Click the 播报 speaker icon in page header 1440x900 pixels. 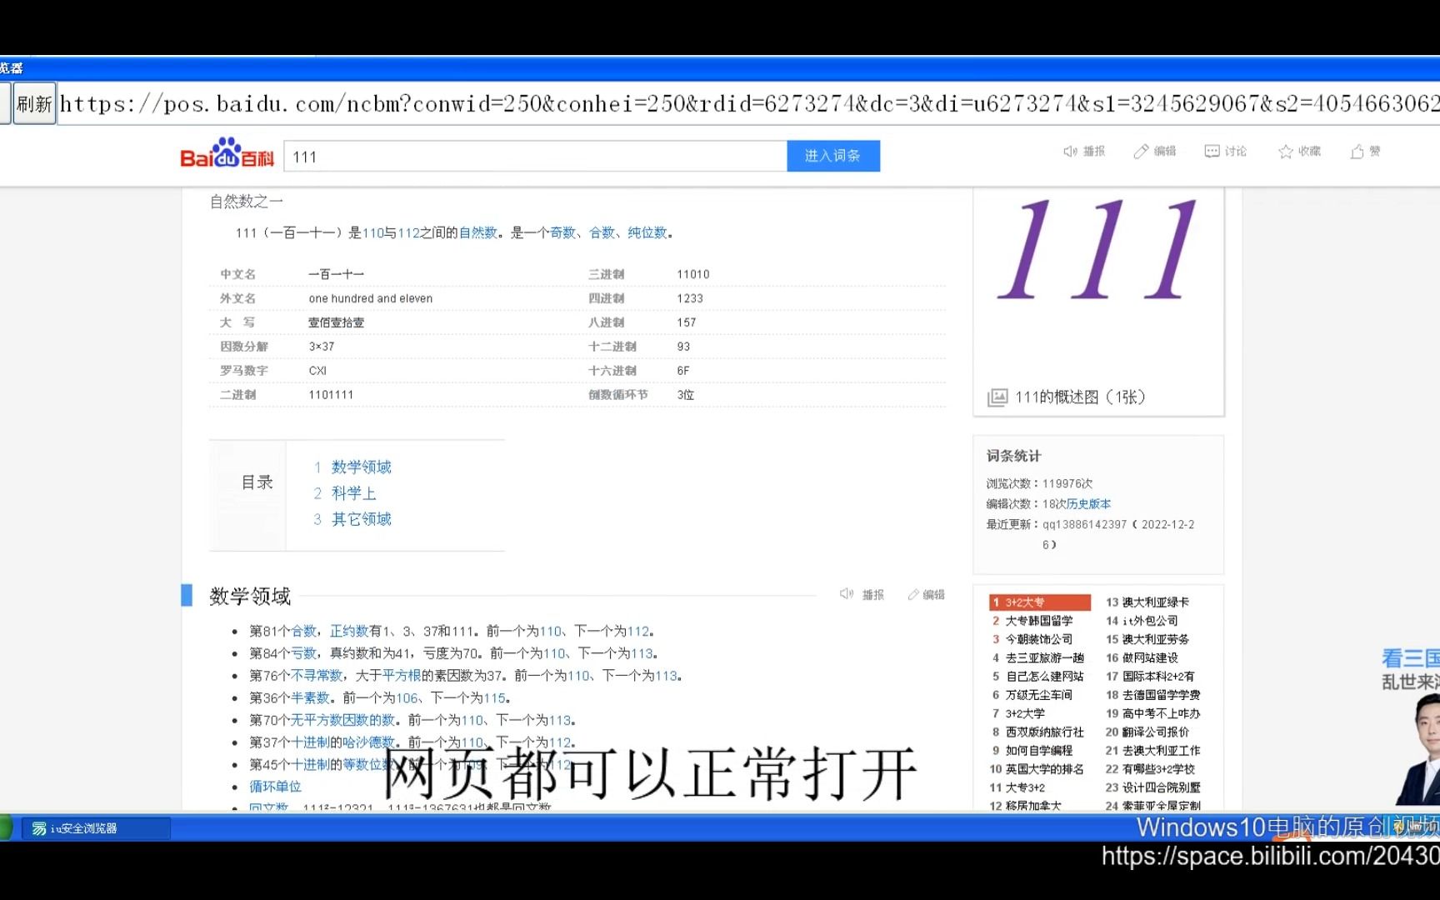[x=1070, y=151]
